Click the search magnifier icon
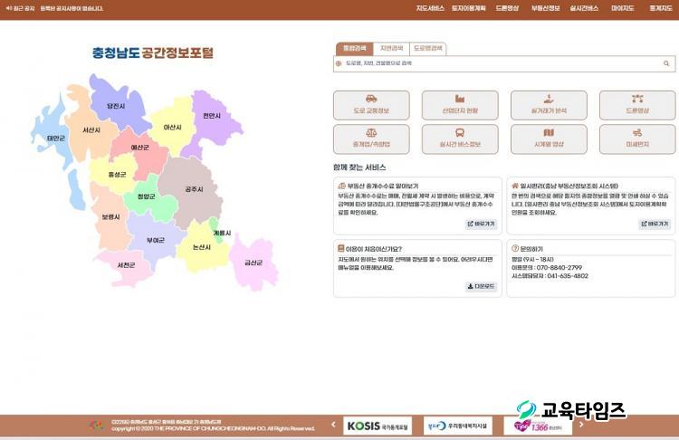The height and width of the screenshot is (440, 679). [x=666, y=64]
